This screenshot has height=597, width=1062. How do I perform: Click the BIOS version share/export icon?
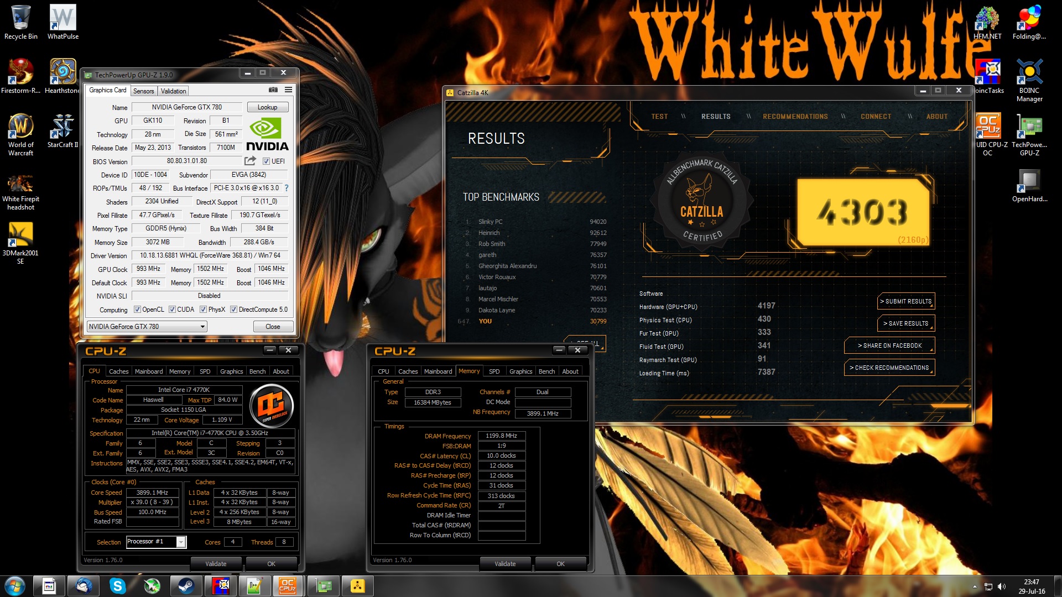pos(251,161)
